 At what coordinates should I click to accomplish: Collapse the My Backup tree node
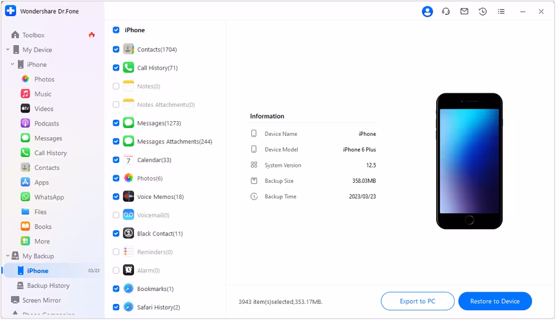pos(8,256)
